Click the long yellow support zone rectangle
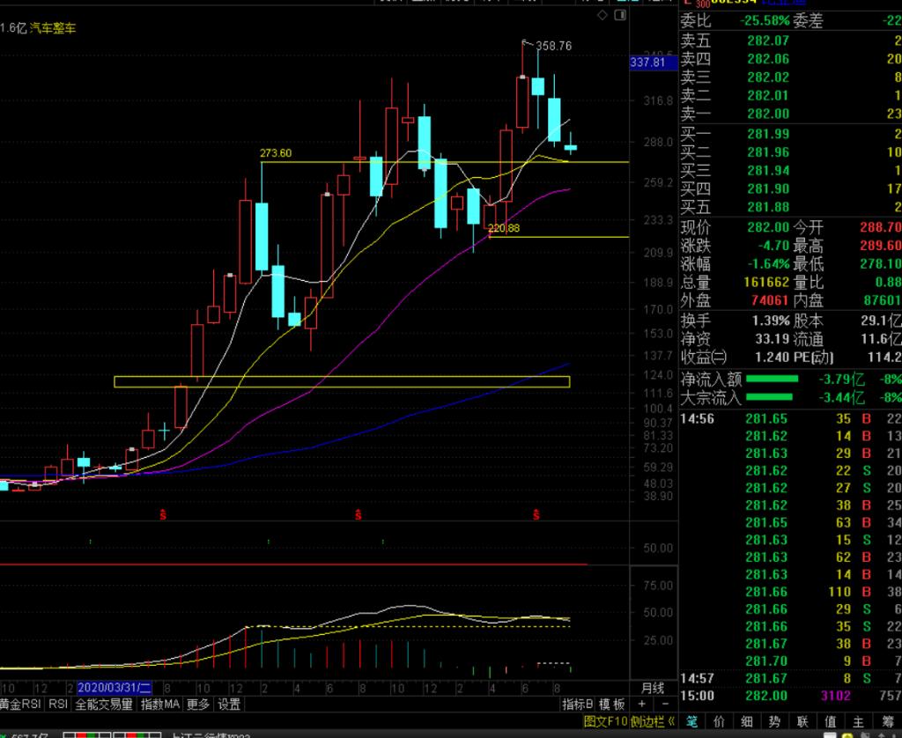 342,381
